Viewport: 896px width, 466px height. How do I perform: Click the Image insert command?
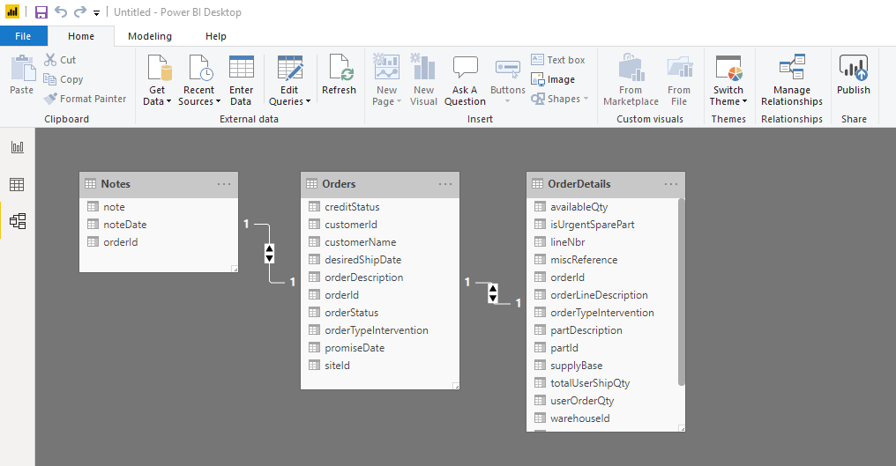click(553, 79)
